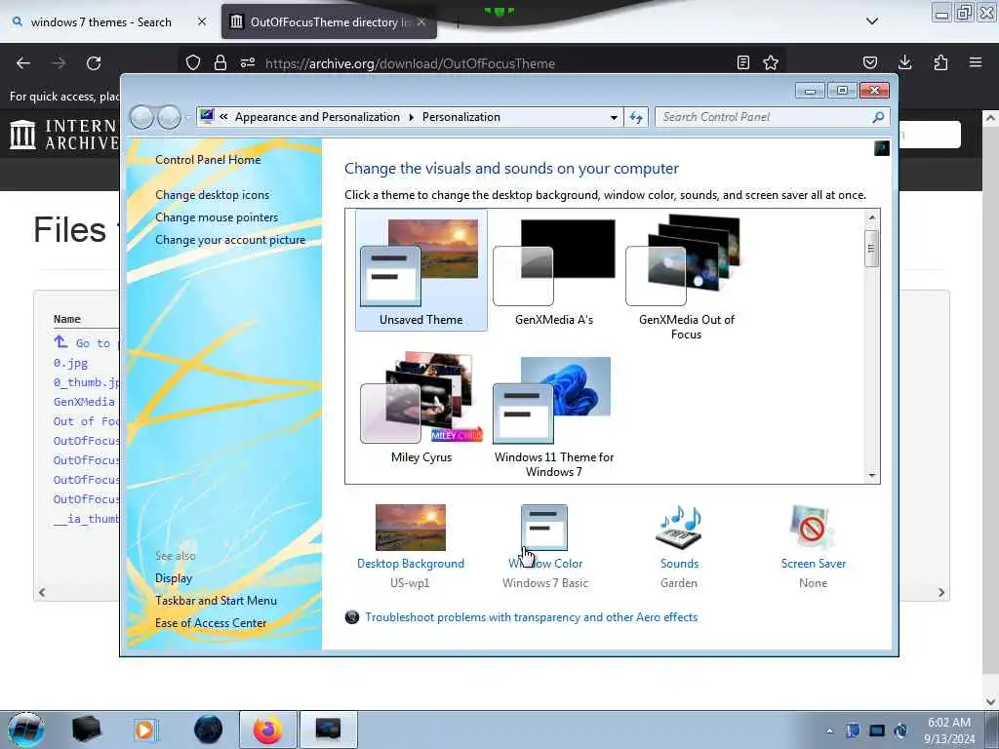
Task: Click Appearance and Personalization breadcrumb
Action: pyautogui.click(x=317, y=117)
